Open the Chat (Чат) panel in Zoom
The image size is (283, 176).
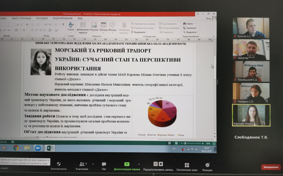(104, 166)
